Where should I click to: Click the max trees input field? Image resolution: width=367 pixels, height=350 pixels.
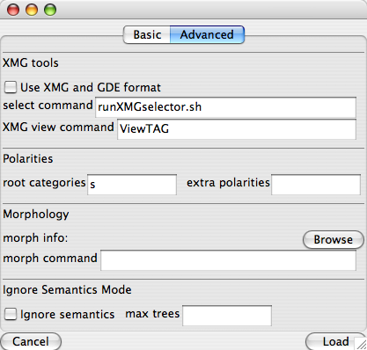(x=227, y=316)
